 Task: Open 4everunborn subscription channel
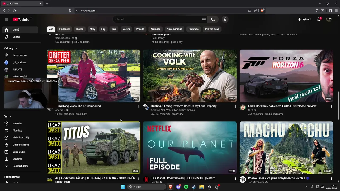click(x=20, y=55)
